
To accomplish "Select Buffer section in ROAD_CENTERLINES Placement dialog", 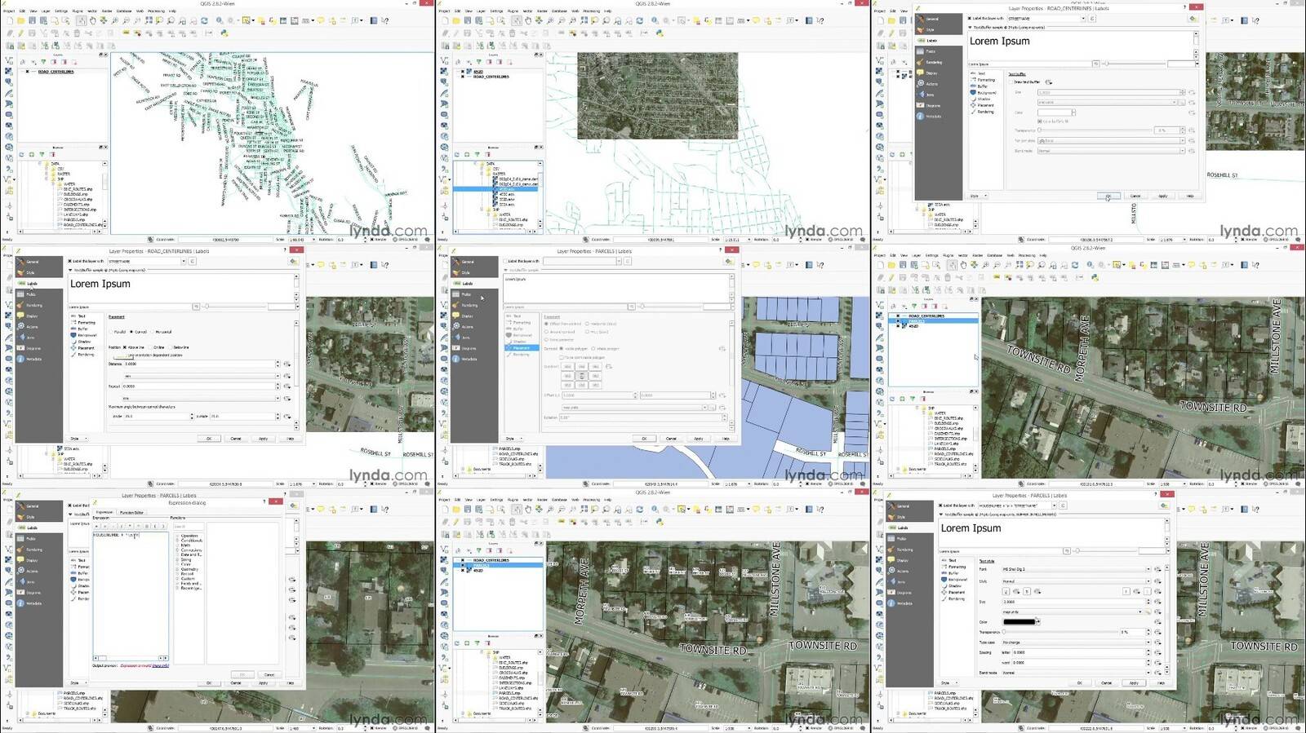I will point(81,329).
